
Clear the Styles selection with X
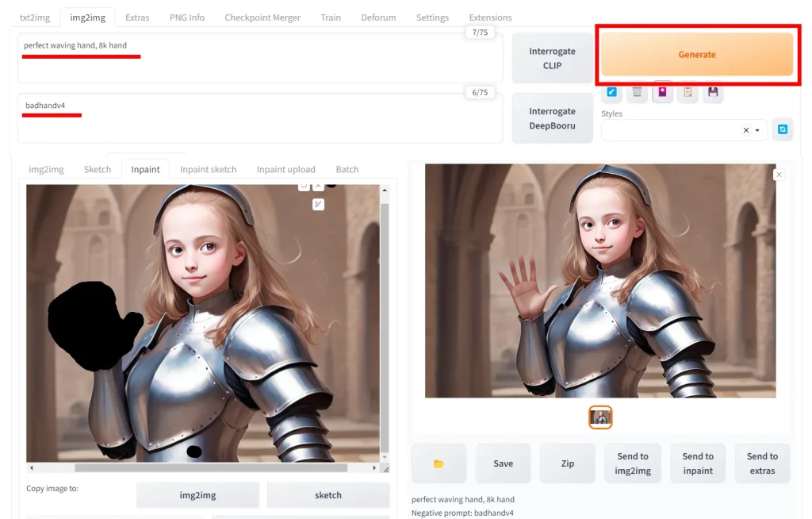tap(745, 130)
